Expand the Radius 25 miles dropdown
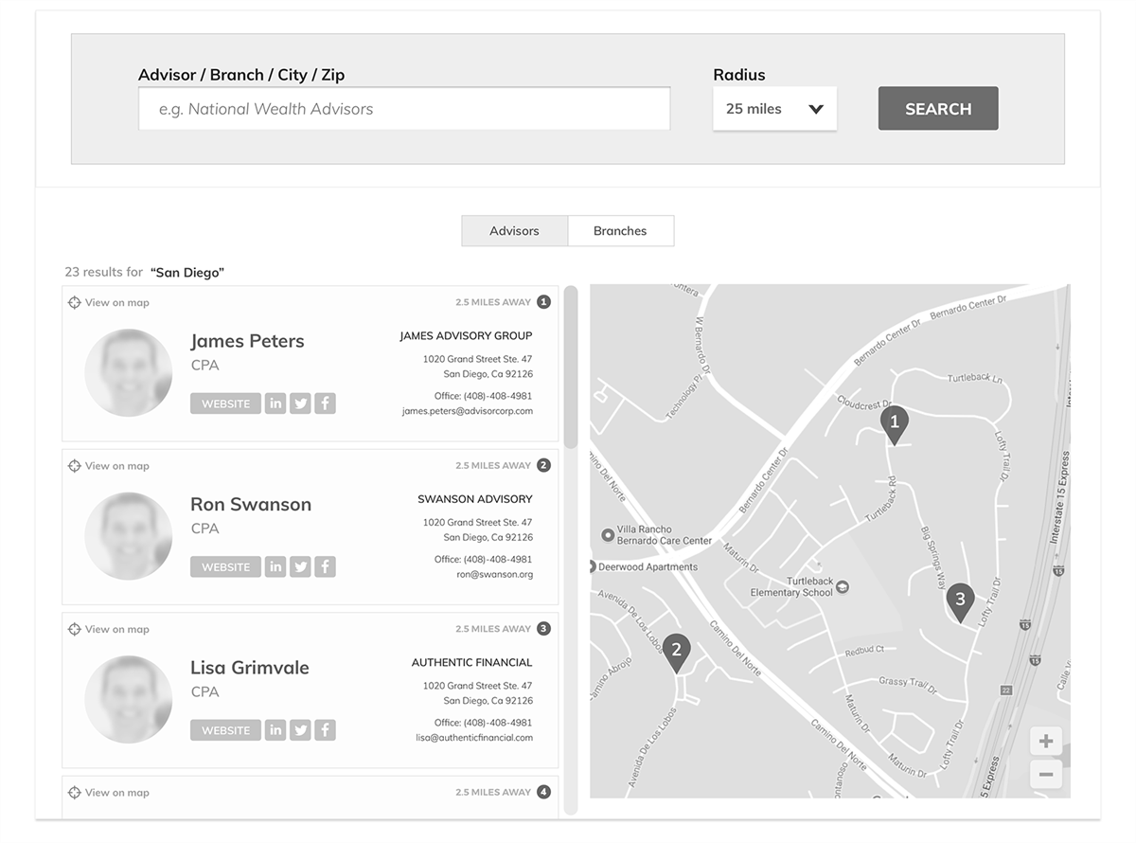1136x843 pixels. coord(774,109)
